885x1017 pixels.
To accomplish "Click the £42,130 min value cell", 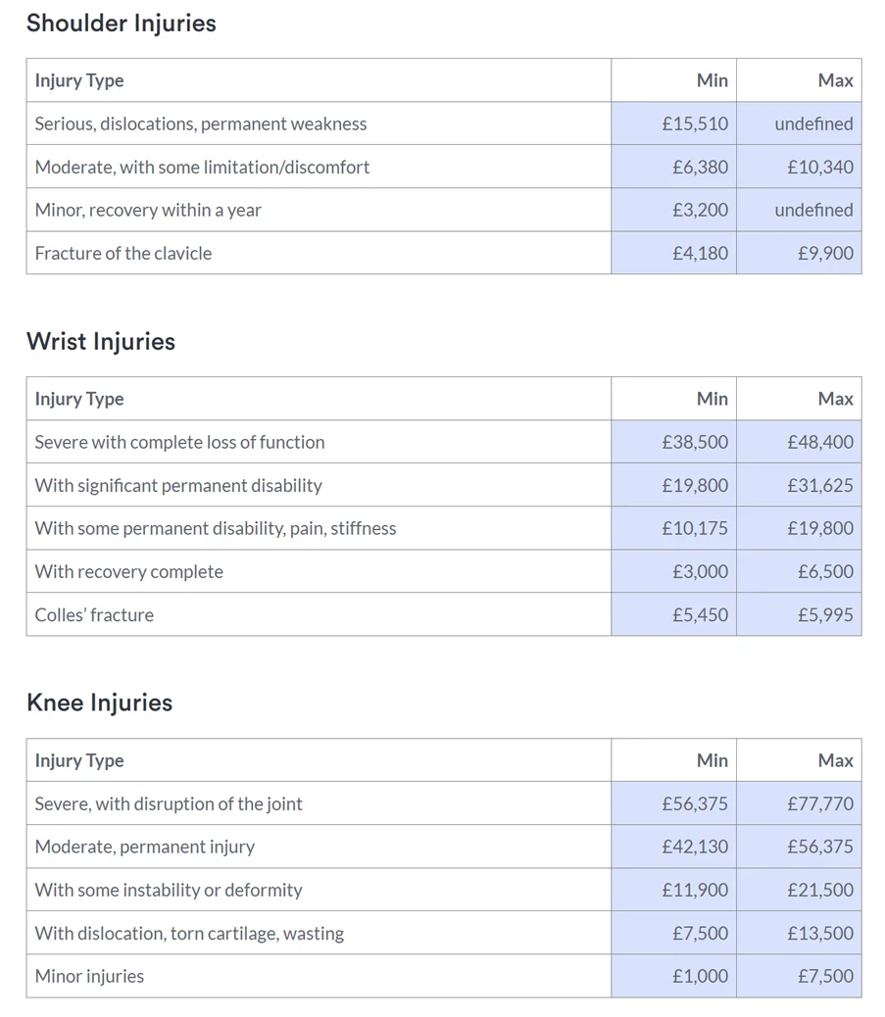I will point(695,847).
